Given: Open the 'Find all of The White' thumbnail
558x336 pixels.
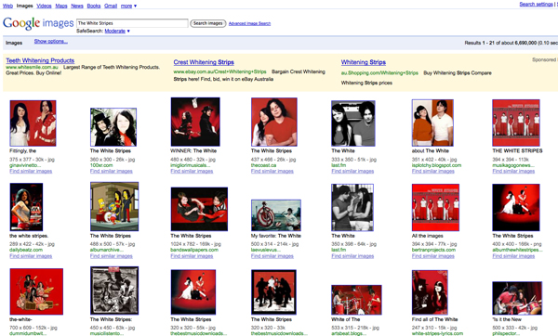Looking at the screenshot, I should coord(430,292).
